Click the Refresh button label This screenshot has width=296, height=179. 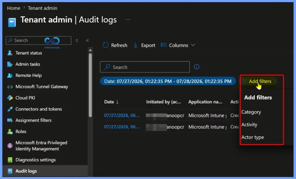click(x=119, y=45)
